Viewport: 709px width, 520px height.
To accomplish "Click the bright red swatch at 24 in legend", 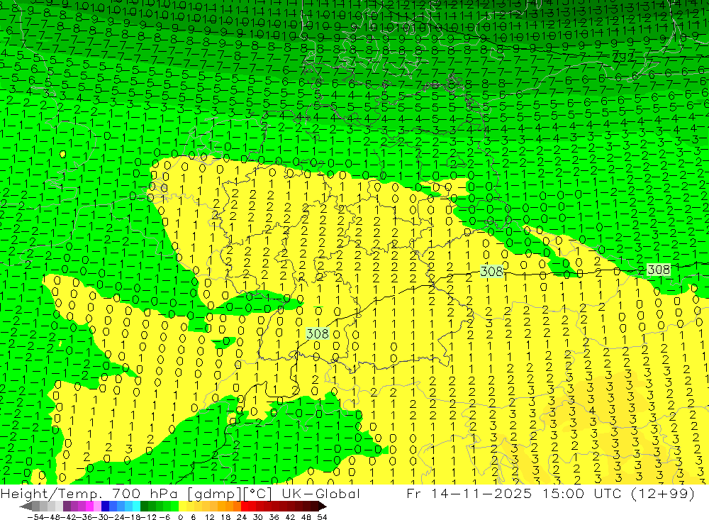I will pos(244,506).
